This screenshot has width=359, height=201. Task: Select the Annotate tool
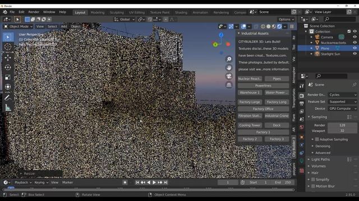8,98
